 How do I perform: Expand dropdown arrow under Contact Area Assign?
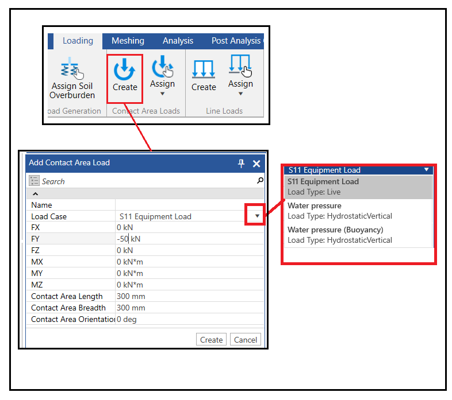162,94
